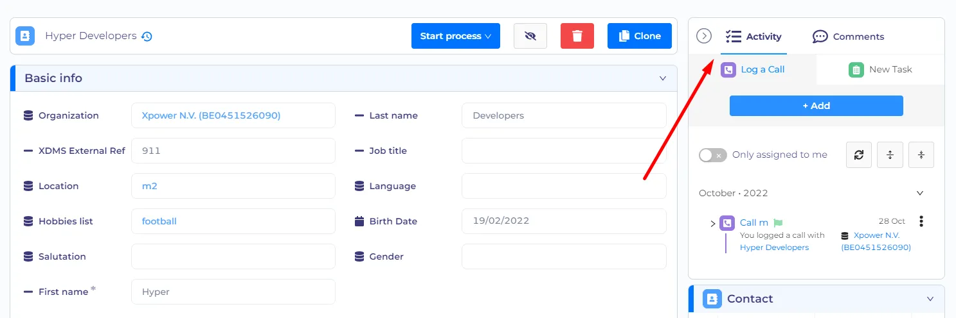Collapse the side panel with circled arrow
Image resolution: width=956 pixels, height=318 pixels.
click(x=704, y=36)
